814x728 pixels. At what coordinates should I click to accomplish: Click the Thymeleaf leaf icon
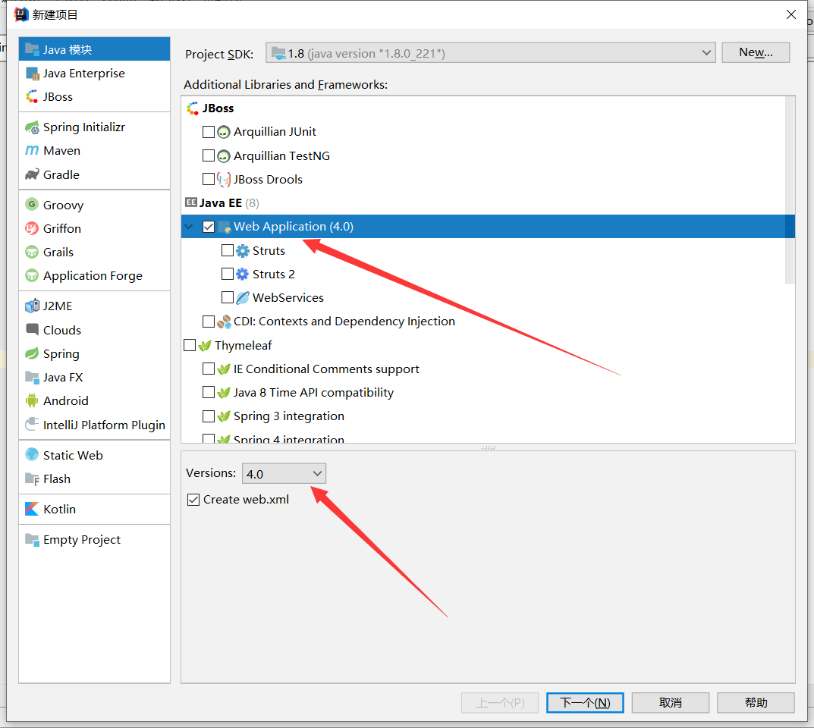[x=205, y=346]
